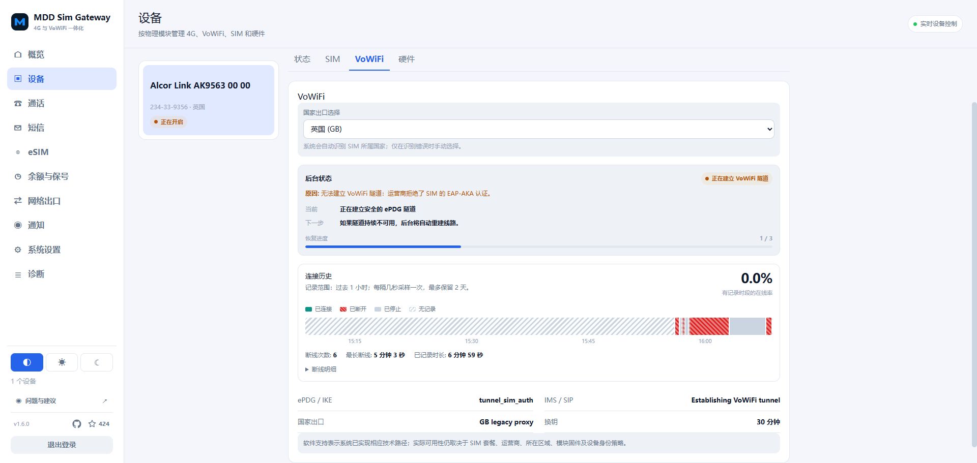Click the 16:00 timeline label
This screenshot has width=977, height=463.
click(705, 341)
